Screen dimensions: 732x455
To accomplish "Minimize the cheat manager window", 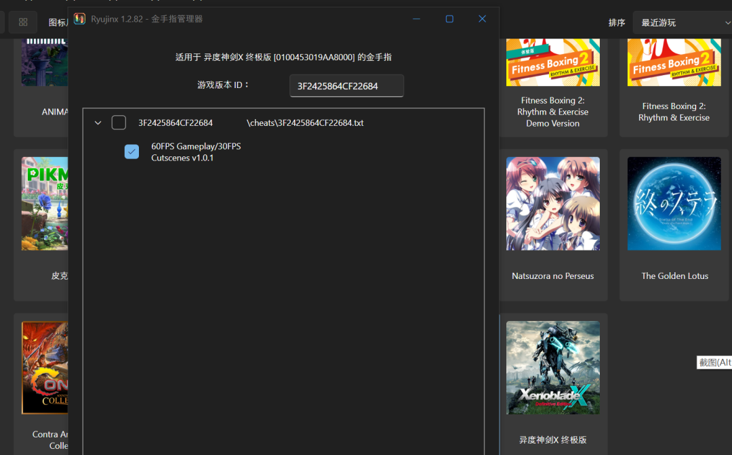I will pos(417,19).
